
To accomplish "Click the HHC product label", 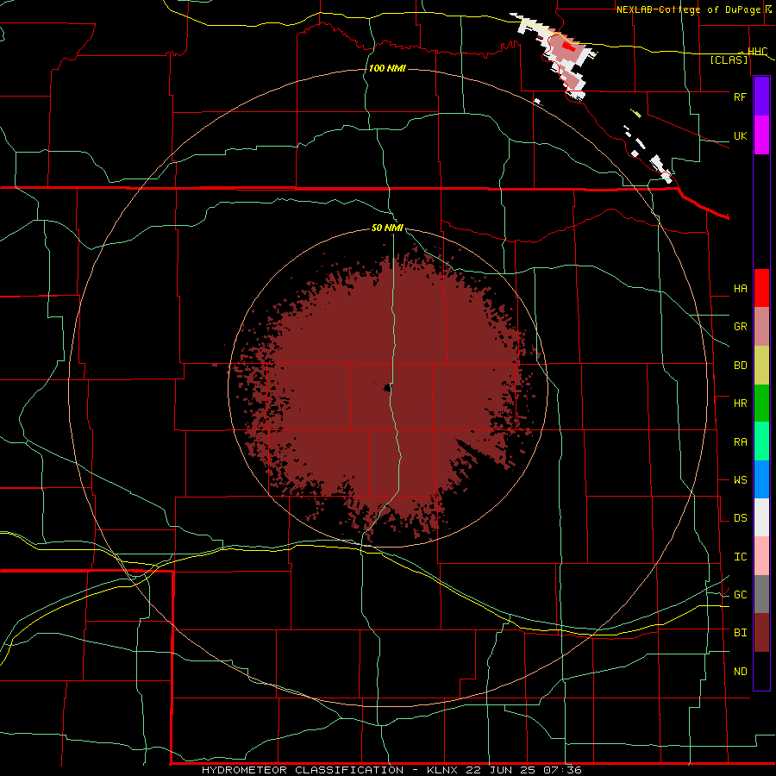I will coord(757,52).
